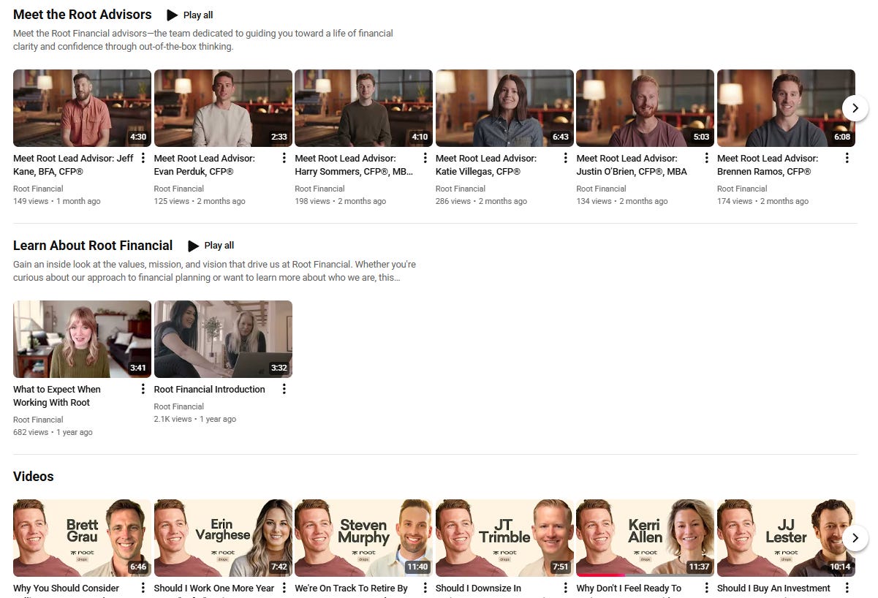Open Jeff Kane advisor video thumbnail

click(82, 108)
